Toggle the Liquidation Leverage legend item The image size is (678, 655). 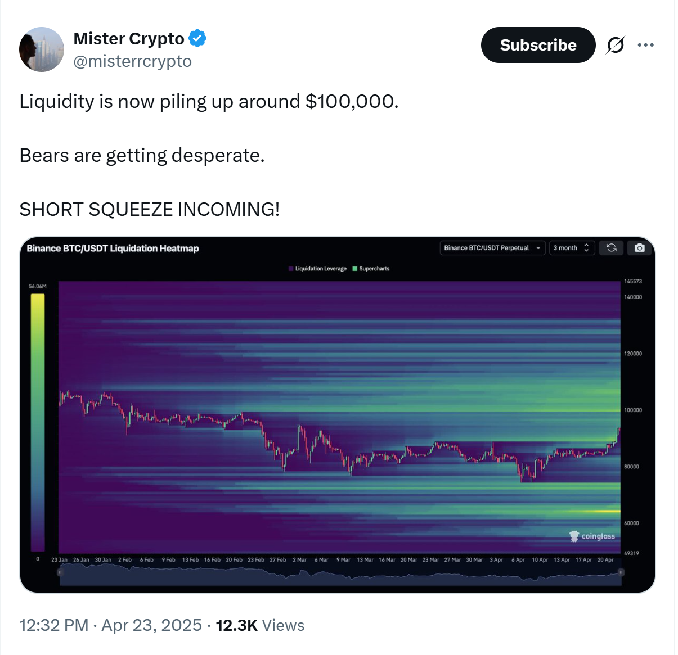pos(318,269)
